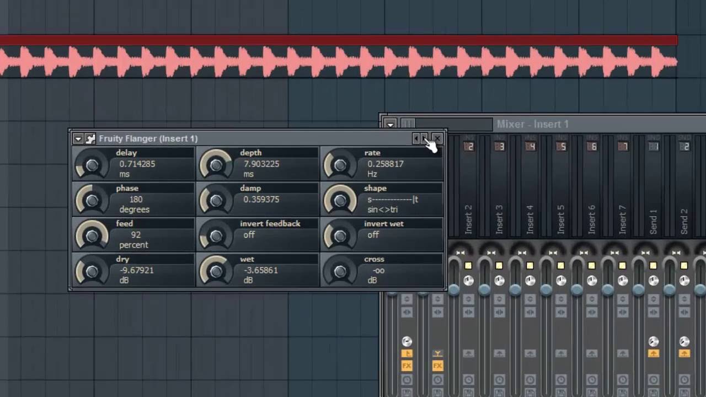Click the clock icon on Insert 3
Screen dimensions: 706x397
(499, 379)
